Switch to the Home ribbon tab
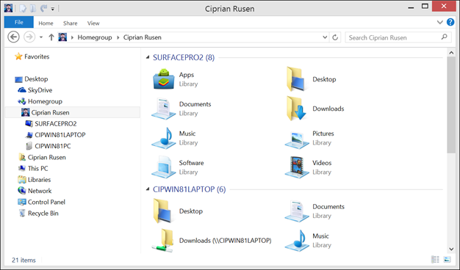Viewport: 460px width, 270px height. 46,23
